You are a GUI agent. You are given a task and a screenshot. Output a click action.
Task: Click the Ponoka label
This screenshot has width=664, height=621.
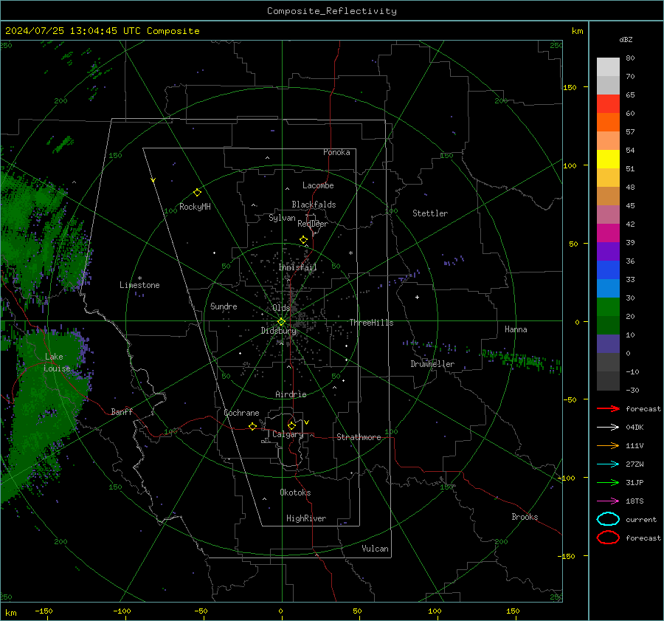(336, 152)
